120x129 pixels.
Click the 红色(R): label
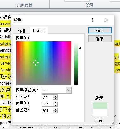[x=23, y=97]
